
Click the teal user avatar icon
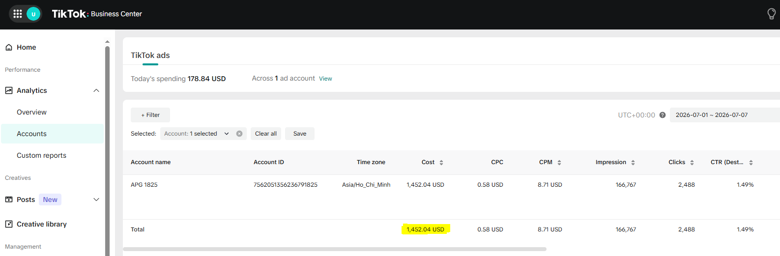click(x=33, y=14)
